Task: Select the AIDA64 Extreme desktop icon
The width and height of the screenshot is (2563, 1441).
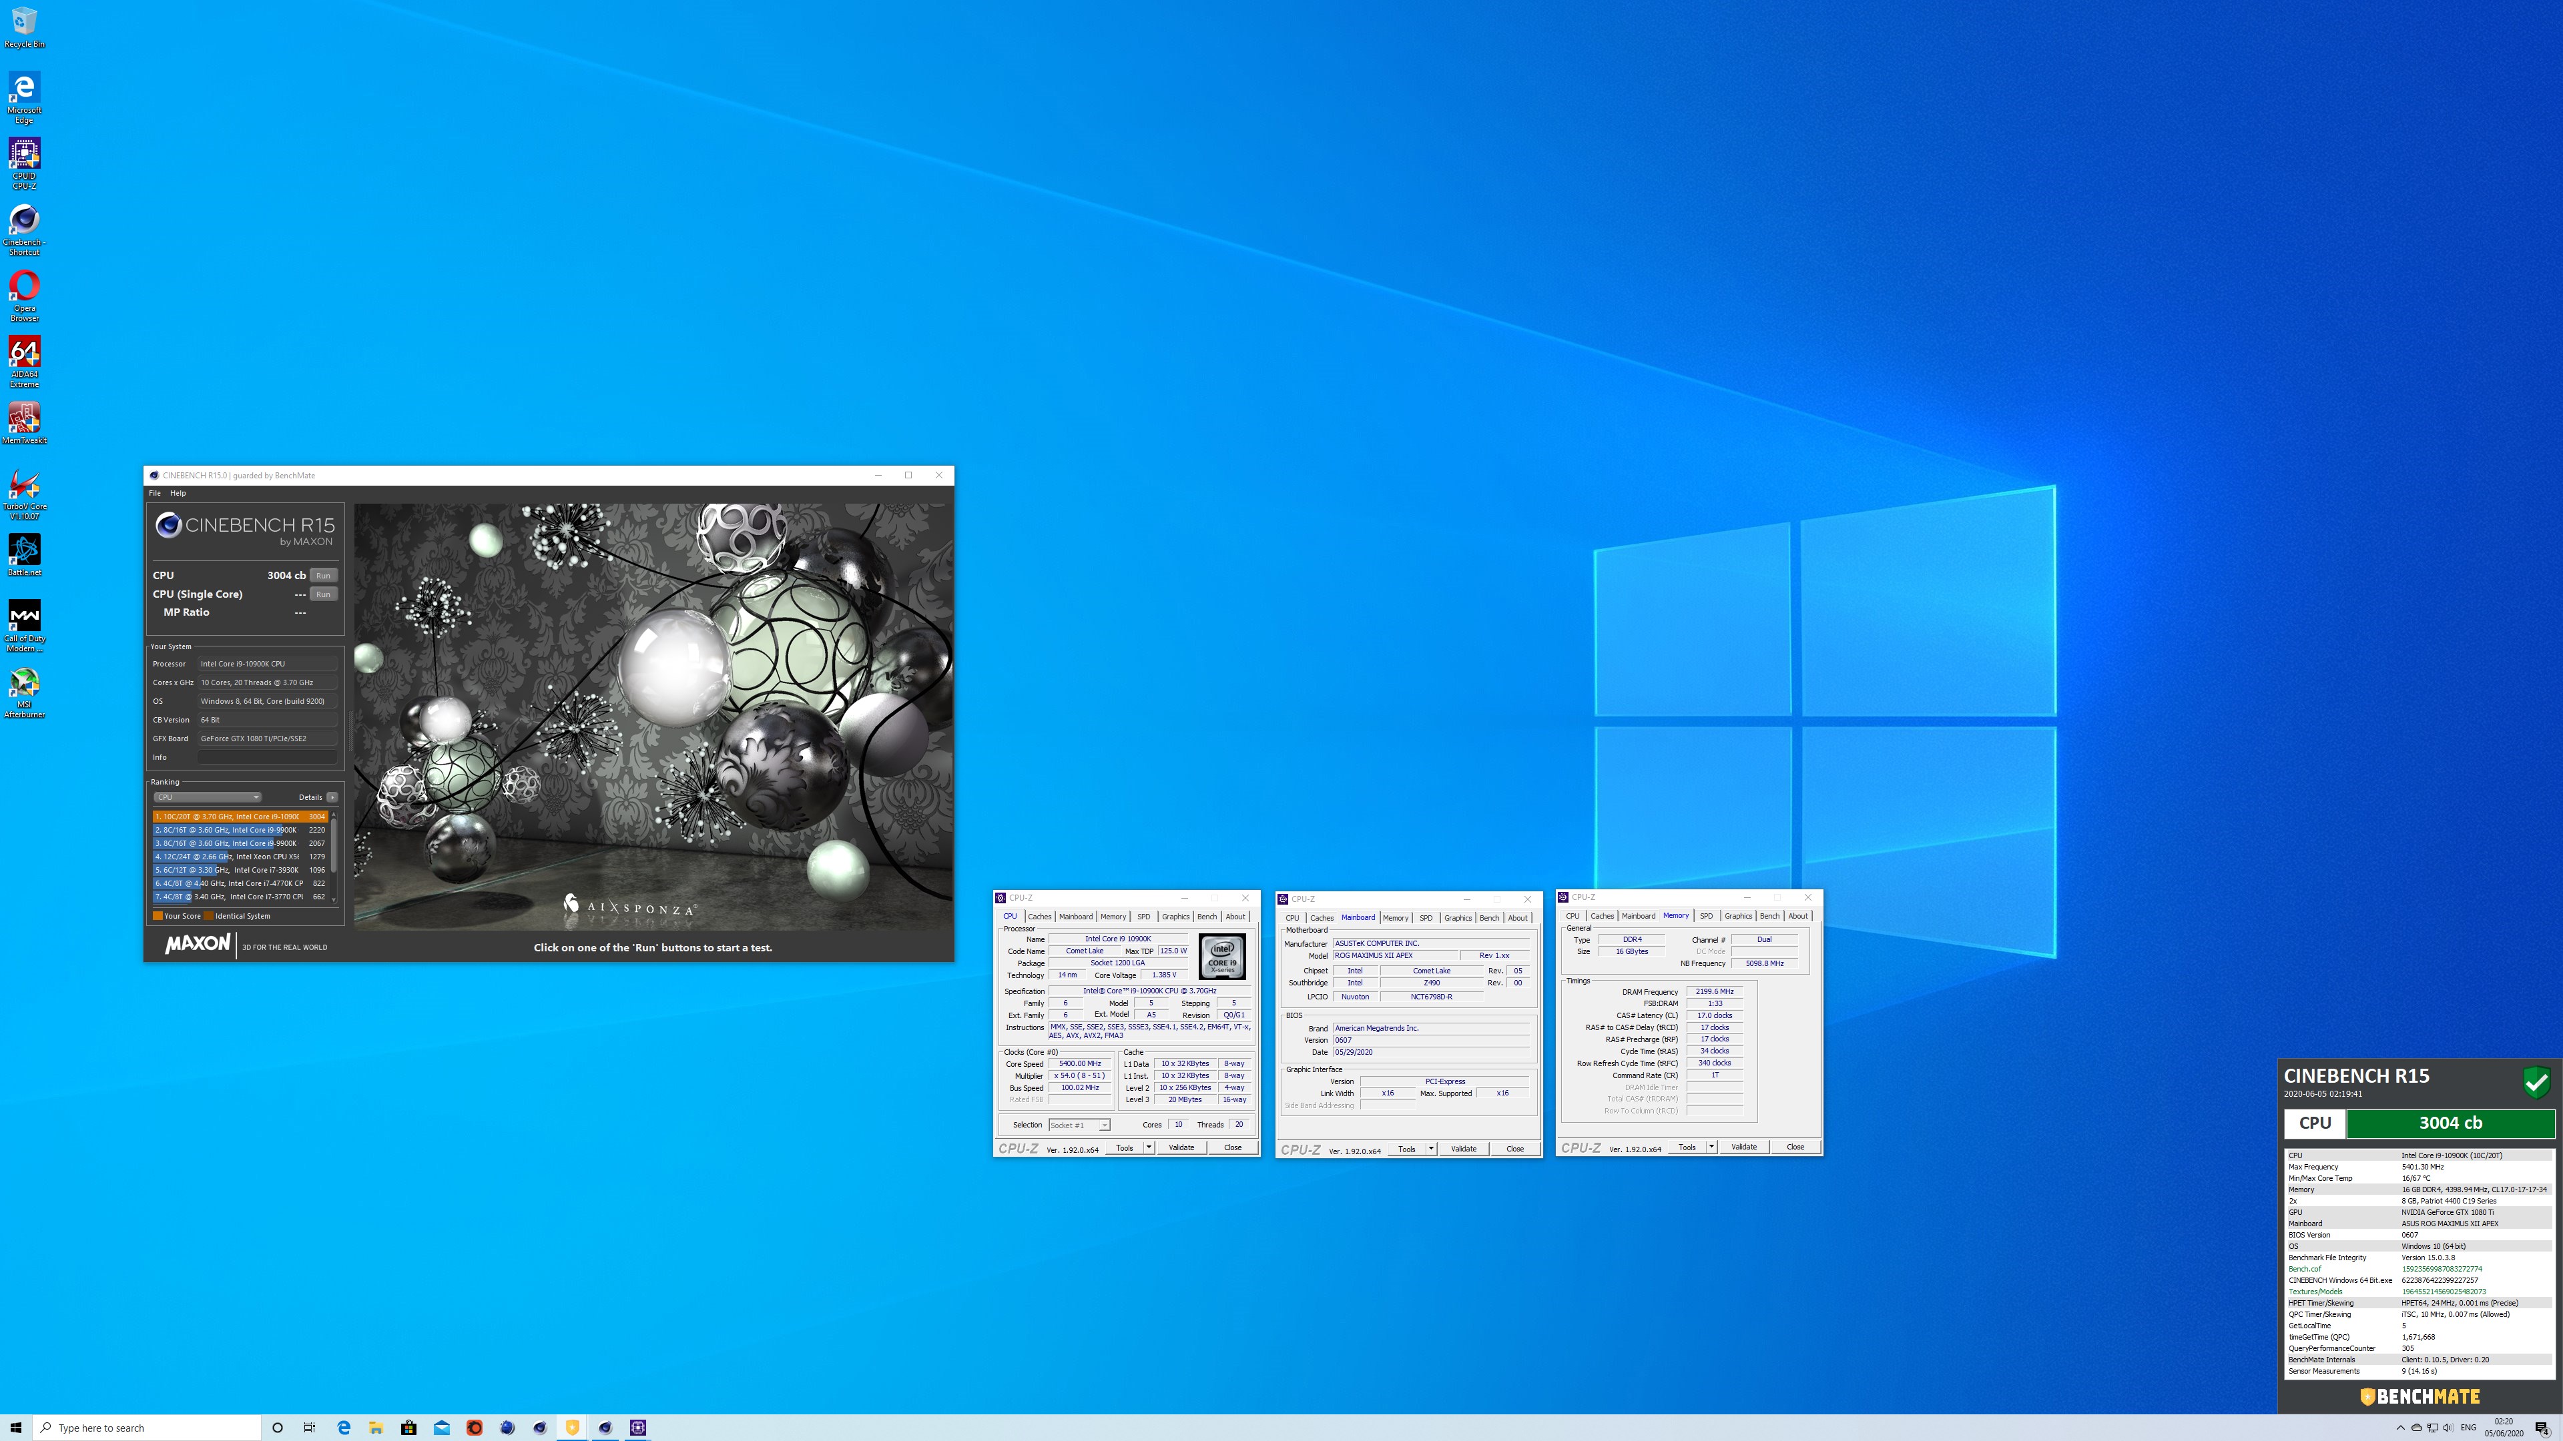Action: (x=24, y=362)
